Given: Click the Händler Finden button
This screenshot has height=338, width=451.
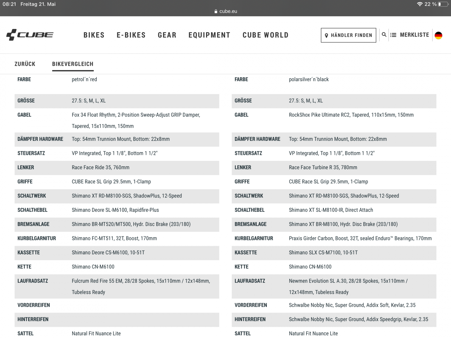Looking at the screenshot, I should (348, 35).
